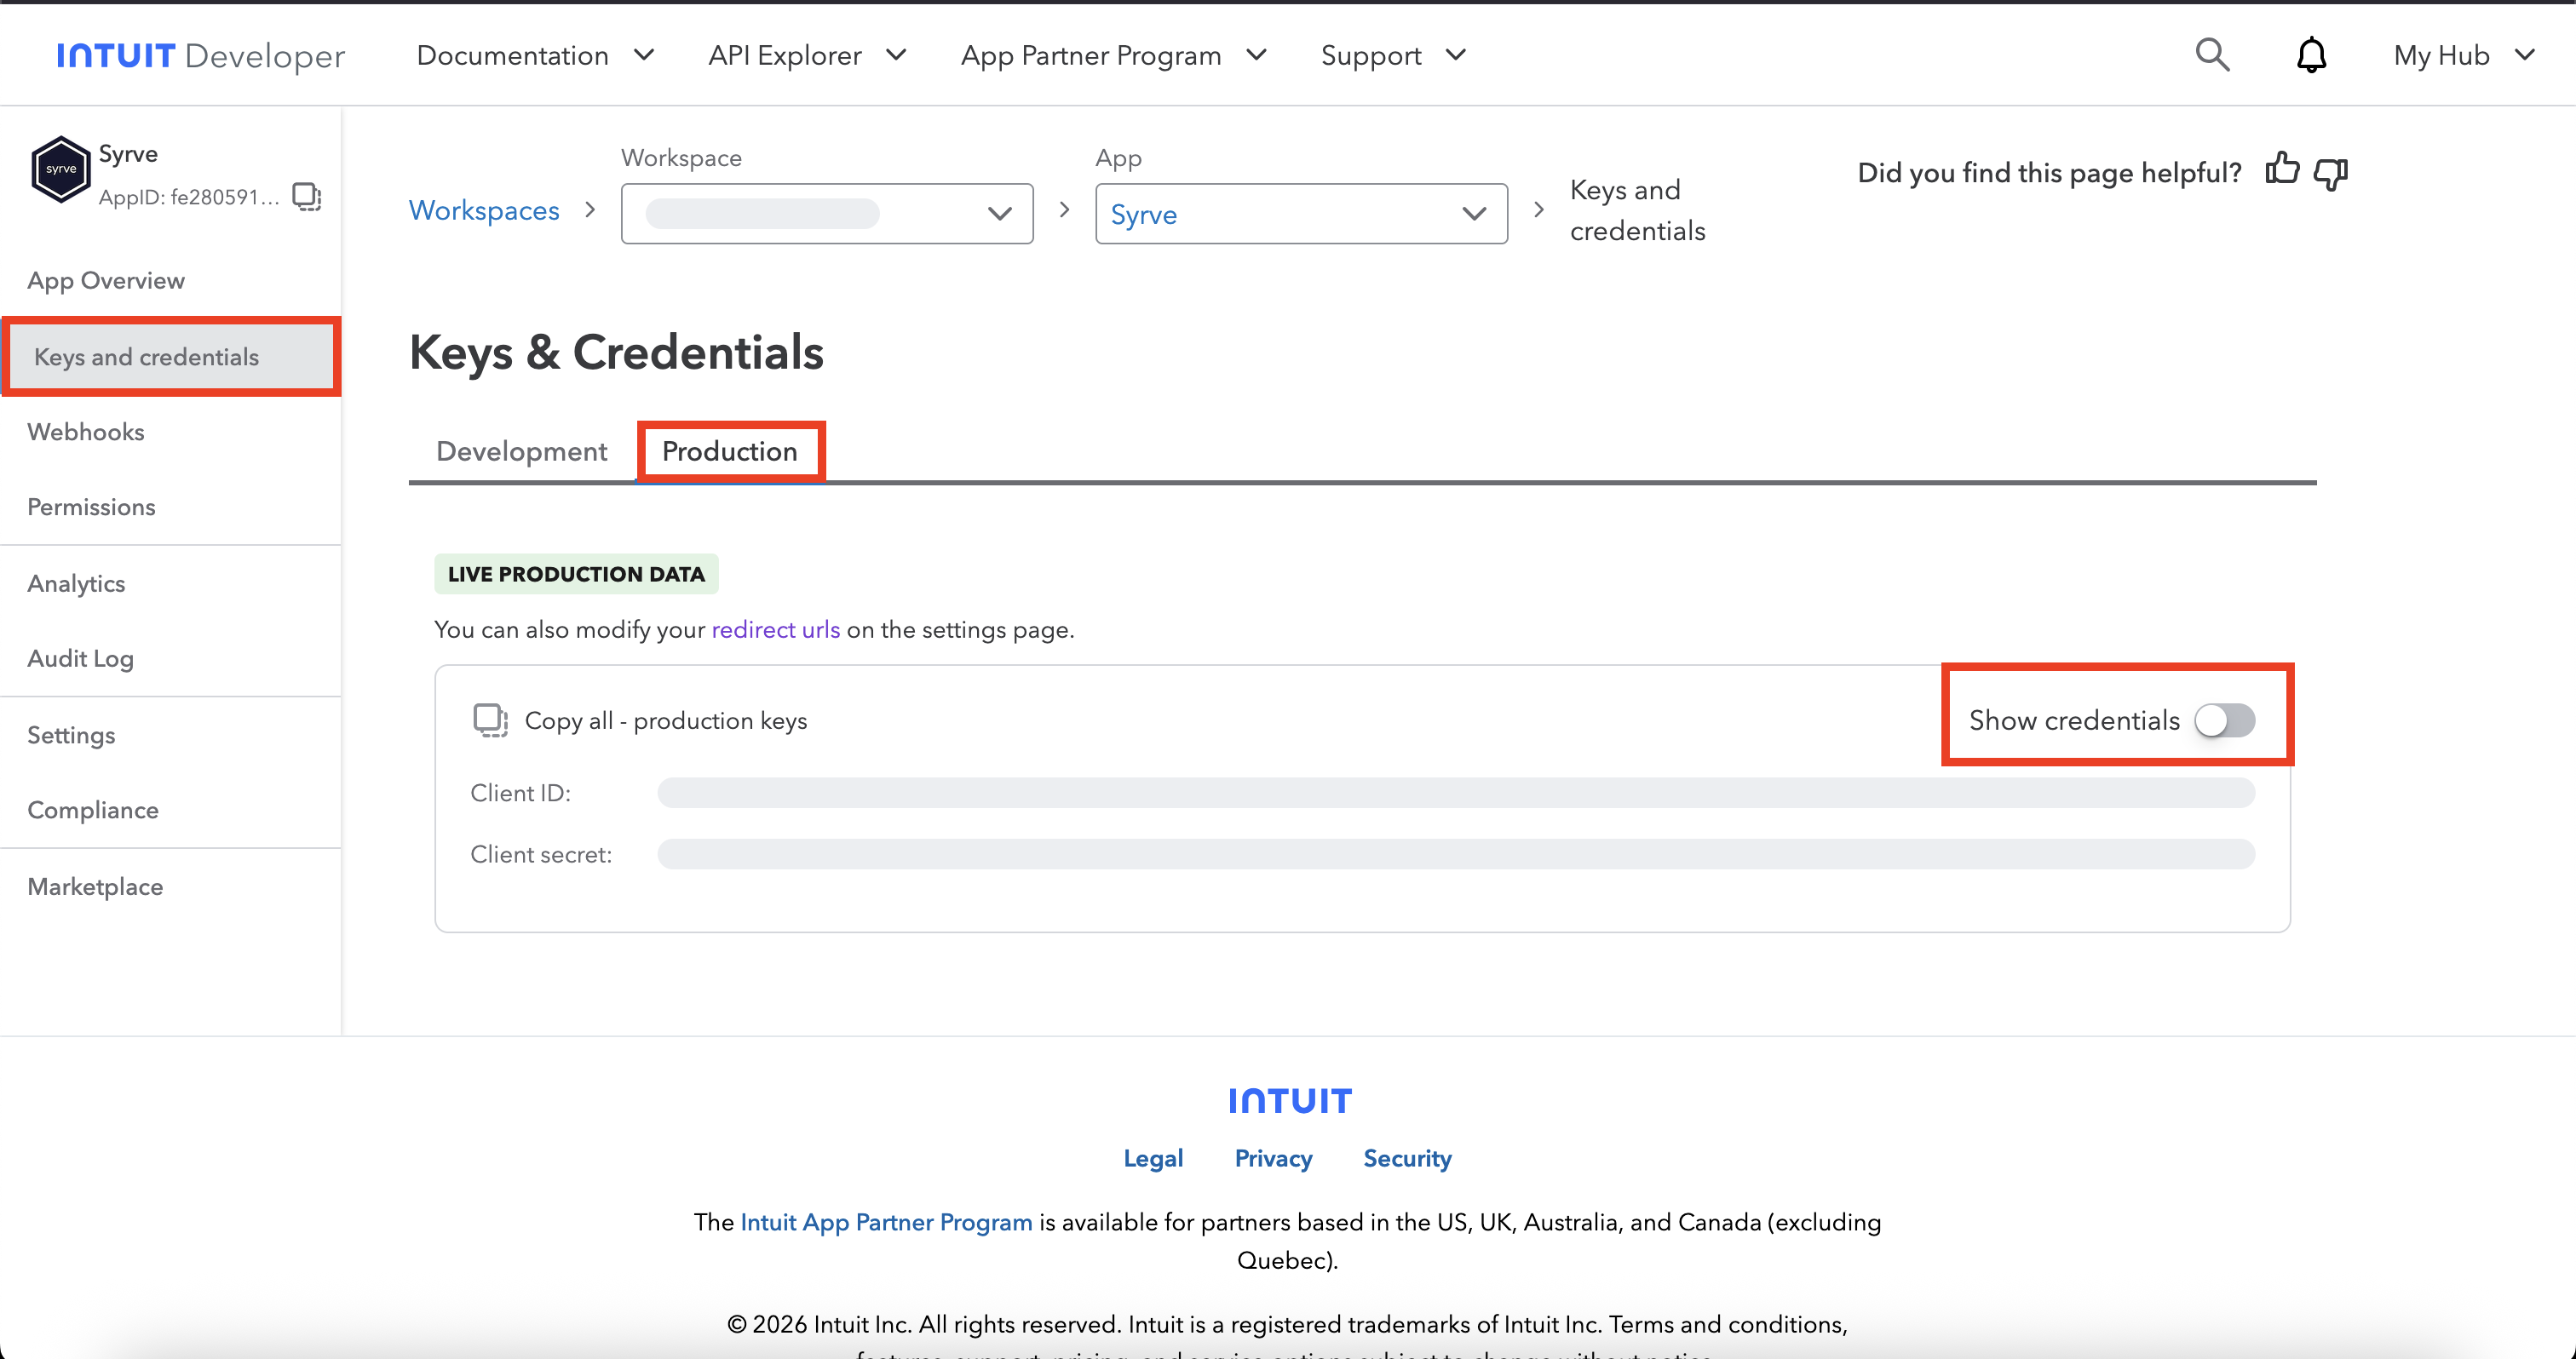
Task: Open the Legal footer link
Action: click(x=1153, y=1158)
